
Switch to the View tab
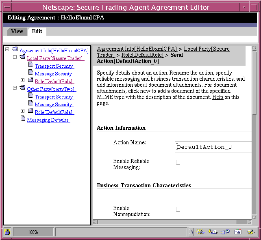pyautogui.click(x=17, y=31)
